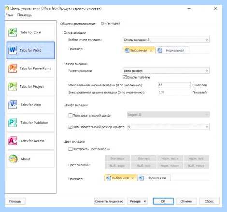
Task: Open the Tabs for Word section
Action: point(30,50)
